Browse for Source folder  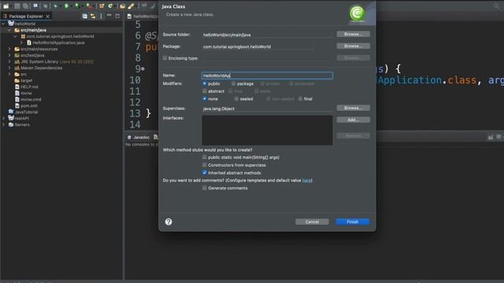click(354, 34)
